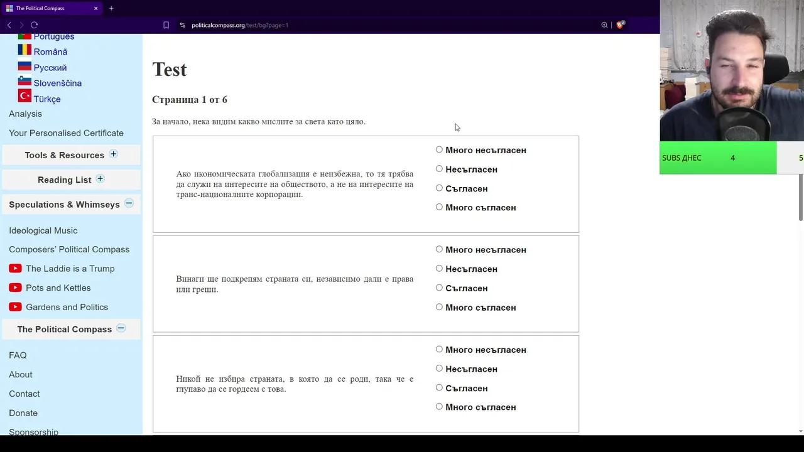Switch language to Türkçe
This screenshot has height=452, width=804.
pos(47,99)
